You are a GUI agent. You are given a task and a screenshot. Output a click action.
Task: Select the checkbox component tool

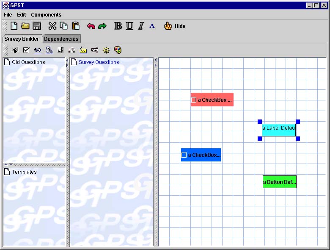coord(26,50)
